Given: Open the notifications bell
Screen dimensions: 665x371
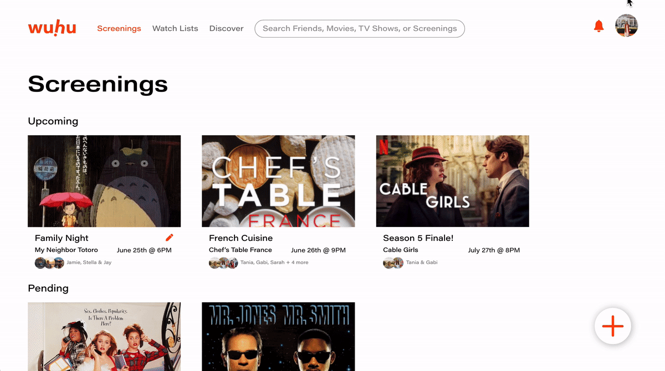Looking at the screenshot, I should [598, 26].
